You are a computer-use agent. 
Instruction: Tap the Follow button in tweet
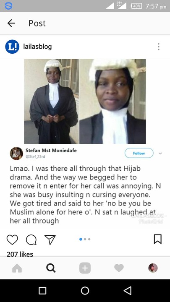pyautogui.click(x=139, y=153)
